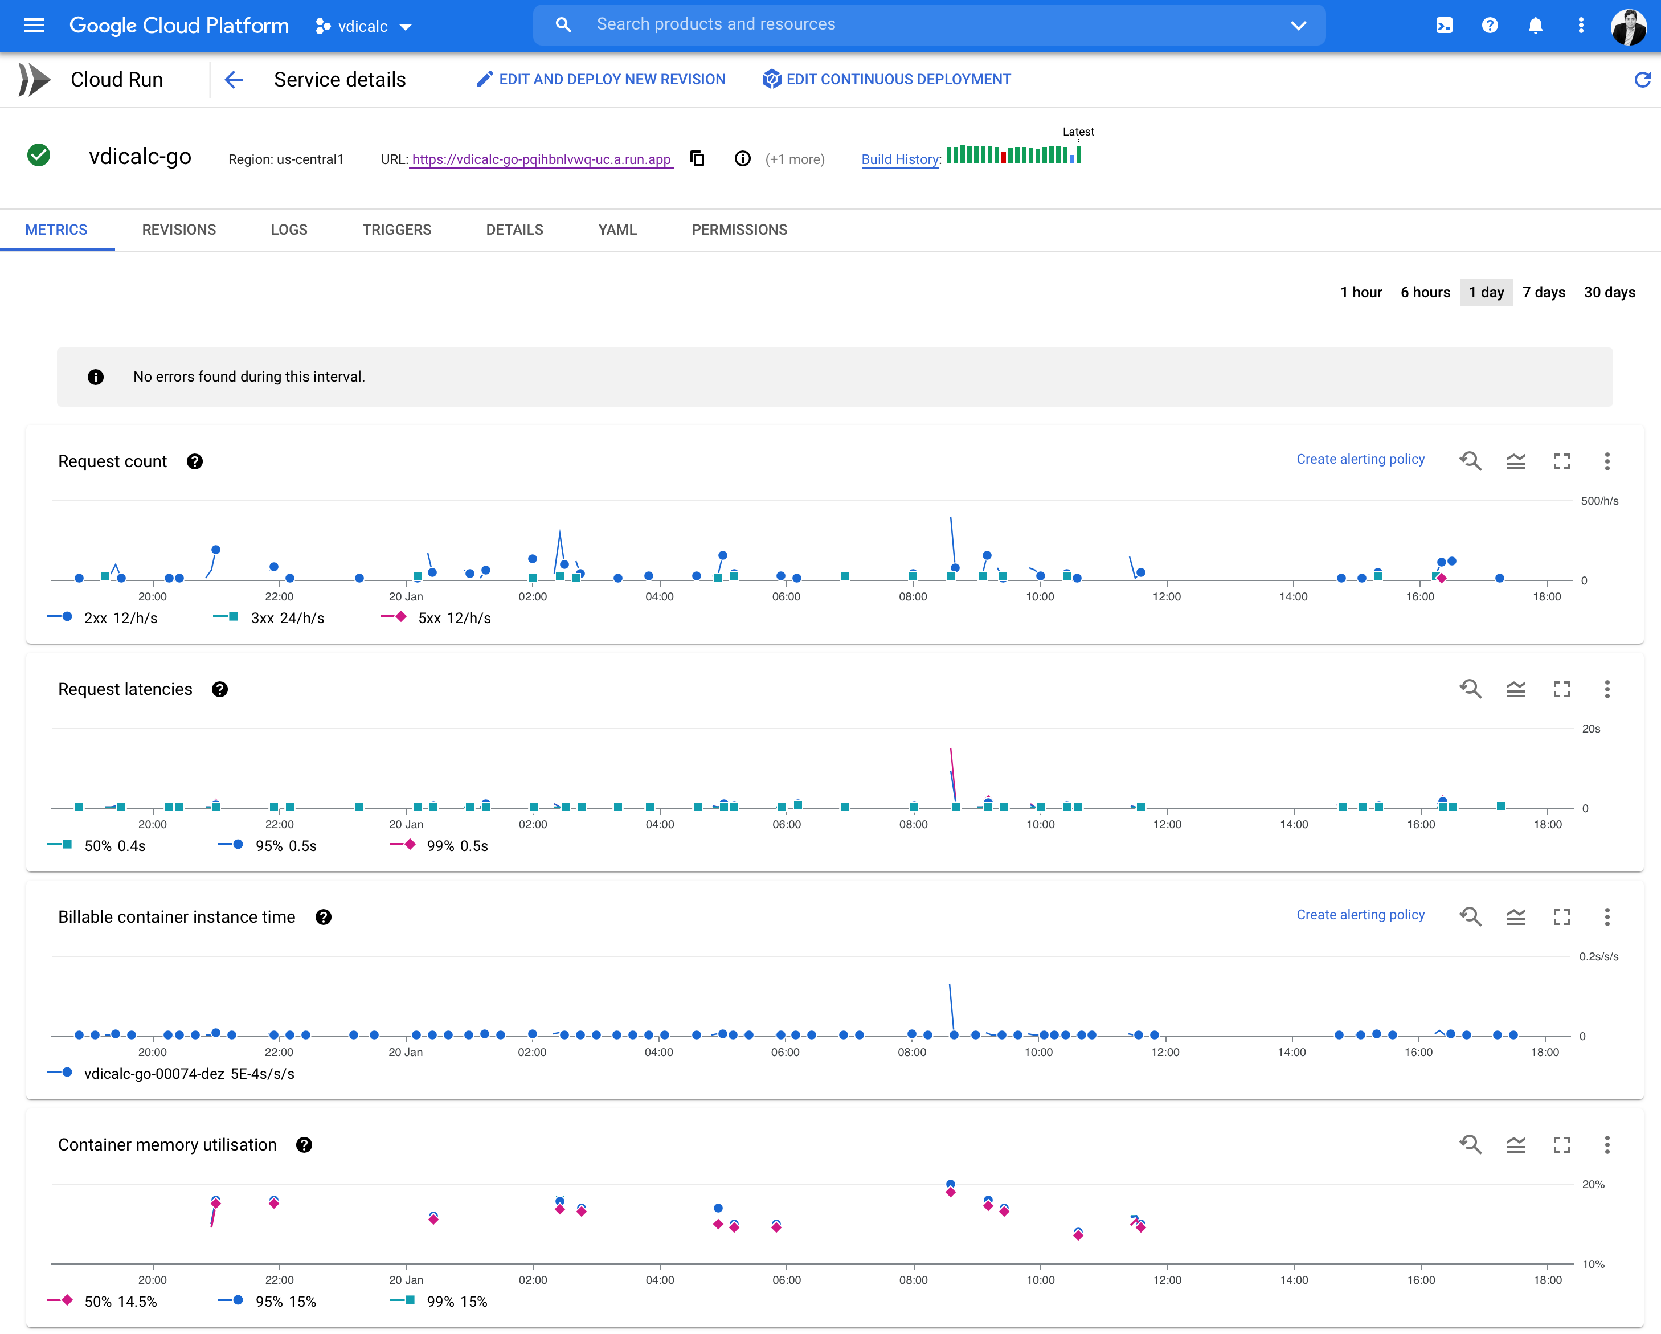Reset zoom on the Request latencies chart
The height and width of the screenshot is (1334, 1661).
pos(1470,689)
